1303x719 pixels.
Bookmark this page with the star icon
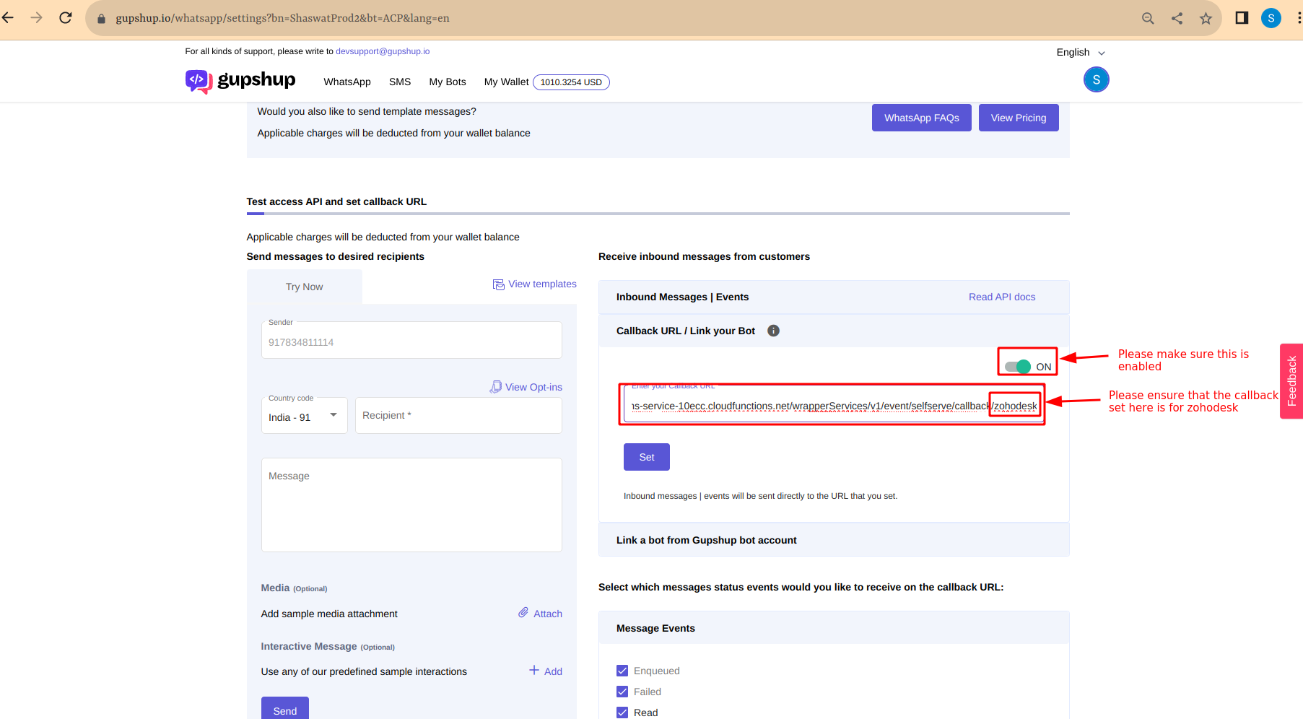[1206, 19]
